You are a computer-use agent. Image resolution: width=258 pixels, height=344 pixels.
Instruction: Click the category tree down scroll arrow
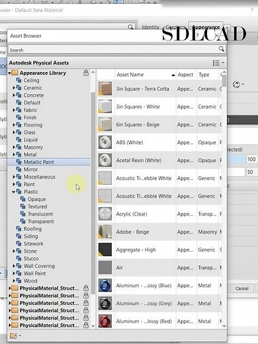(93, 325)
